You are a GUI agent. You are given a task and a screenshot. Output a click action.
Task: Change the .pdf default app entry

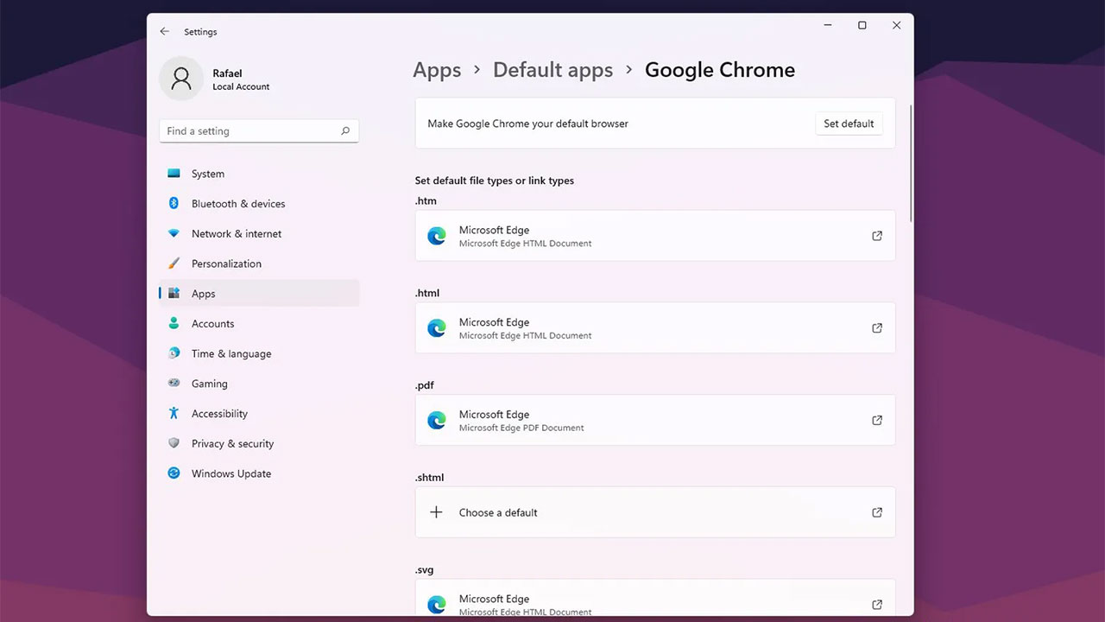(x=655, y=420)
